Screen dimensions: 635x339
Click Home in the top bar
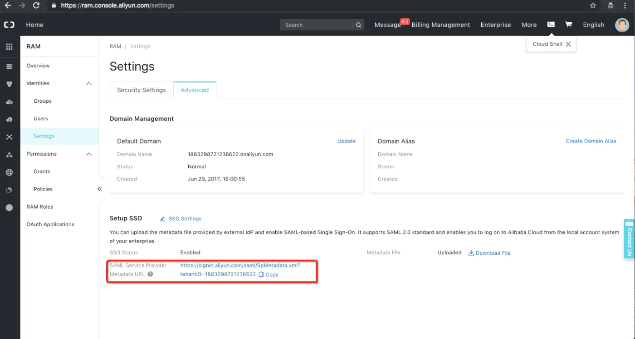[x=34, y=25]
